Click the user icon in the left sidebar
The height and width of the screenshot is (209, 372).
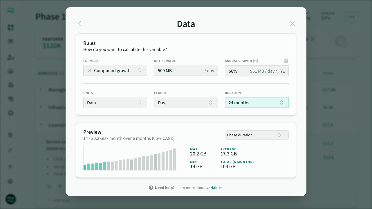pyautogui.click(x=10, y=57)
